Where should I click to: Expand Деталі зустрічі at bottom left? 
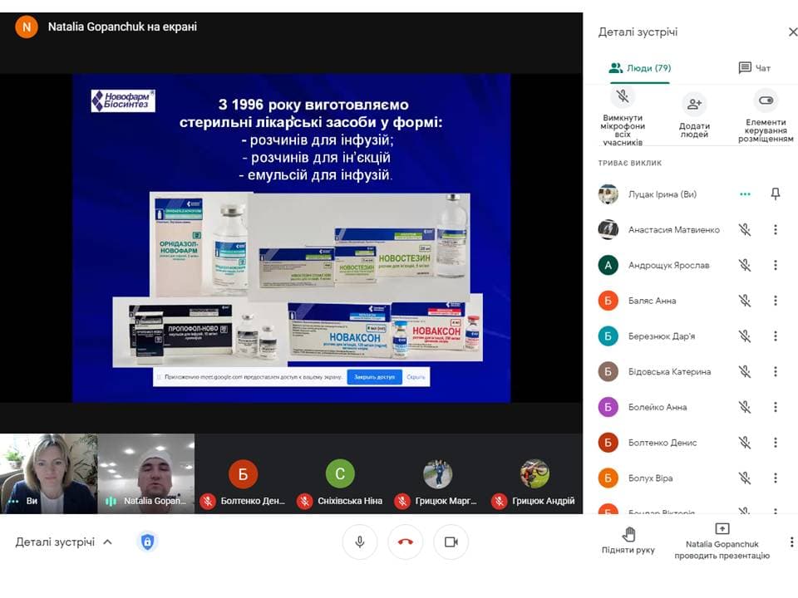pos(64,542)
